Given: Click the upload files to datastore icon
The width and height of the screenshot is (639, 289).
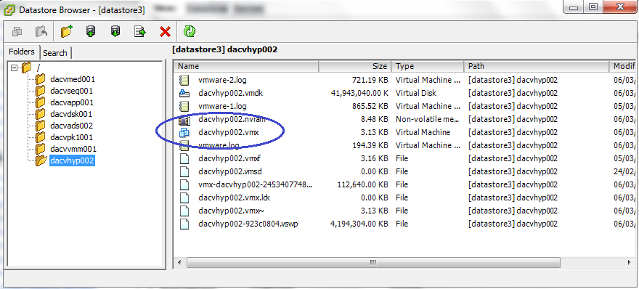Looking at the screenshot, I should pos(91,31).
